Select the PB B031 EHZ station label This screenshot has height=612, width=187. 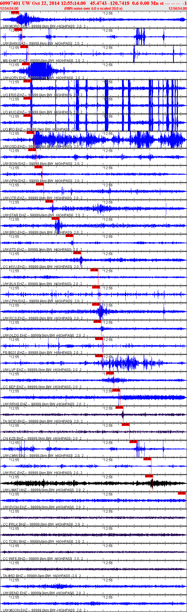pos(14,353)
